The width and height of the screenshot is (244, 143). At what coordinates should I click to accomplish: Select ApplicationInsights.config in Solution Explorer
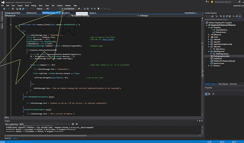pyautogui.click(x=223, y=44)
